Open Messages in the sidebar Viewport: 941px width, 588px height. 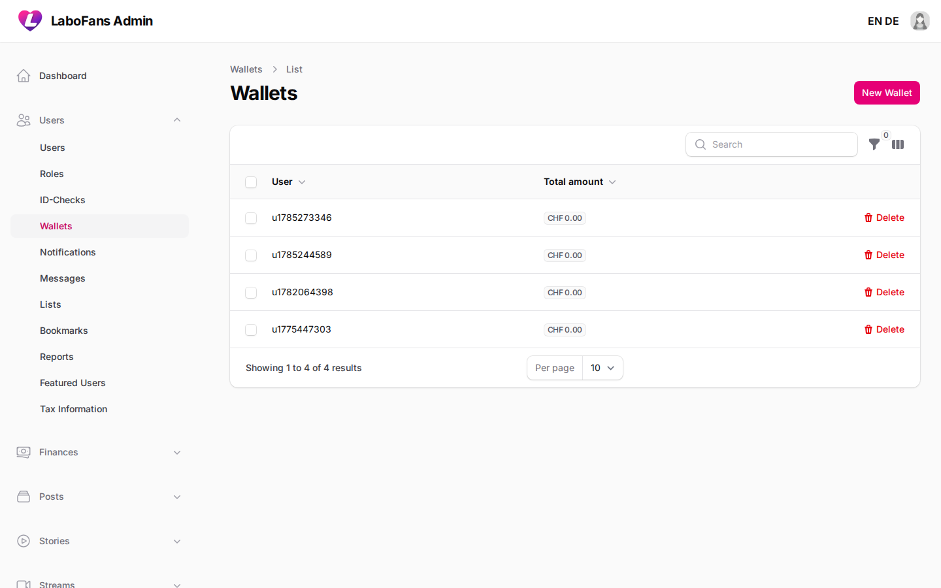pos(99,278)
